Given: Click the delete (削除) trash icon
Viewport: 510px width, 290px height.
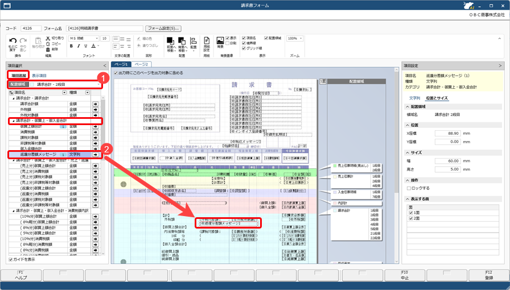Looking at the screenshot, I should pos(48,49).
